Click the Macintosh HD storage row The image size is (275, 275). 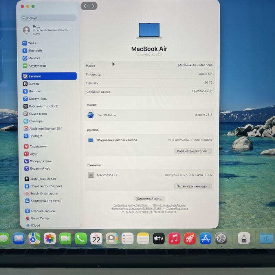tap(149, 175)
